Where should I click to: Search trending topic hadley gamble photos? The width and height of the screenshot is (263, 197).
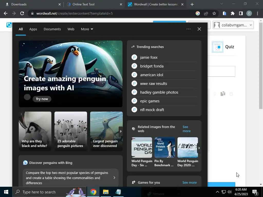pos(164,92)
